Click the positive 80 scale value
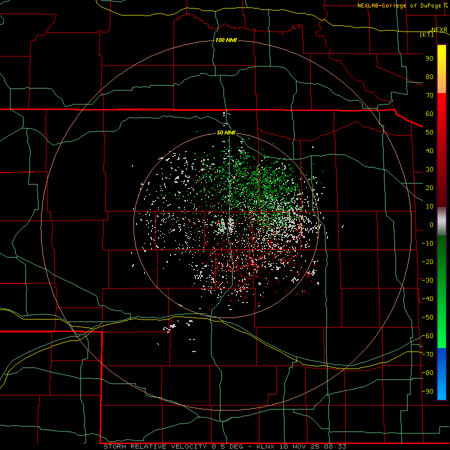 [429, 76]
